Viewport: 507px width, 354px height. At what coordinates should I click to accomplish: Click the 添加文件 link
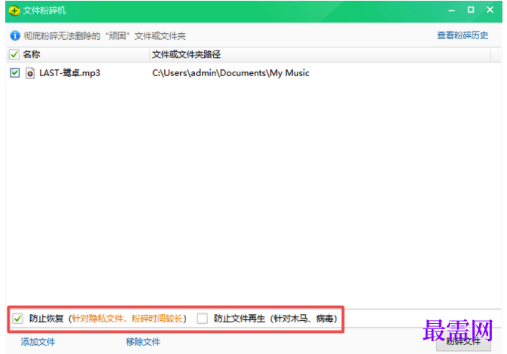tap(38, 342)
